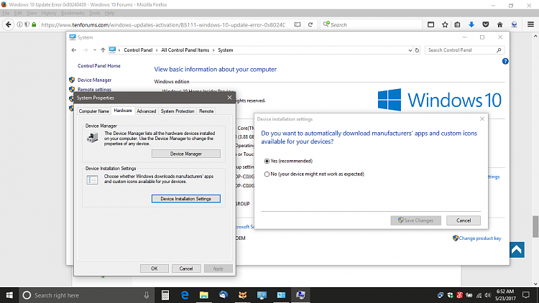Open recent locations dropdown arrow

(x=95, y=50)
